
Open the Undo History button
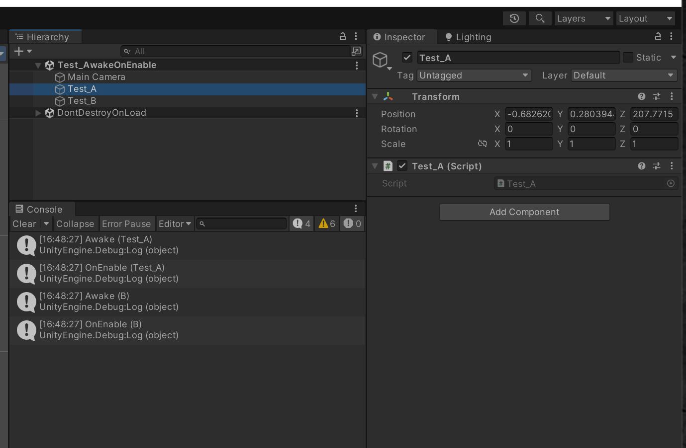coord(514,18)
